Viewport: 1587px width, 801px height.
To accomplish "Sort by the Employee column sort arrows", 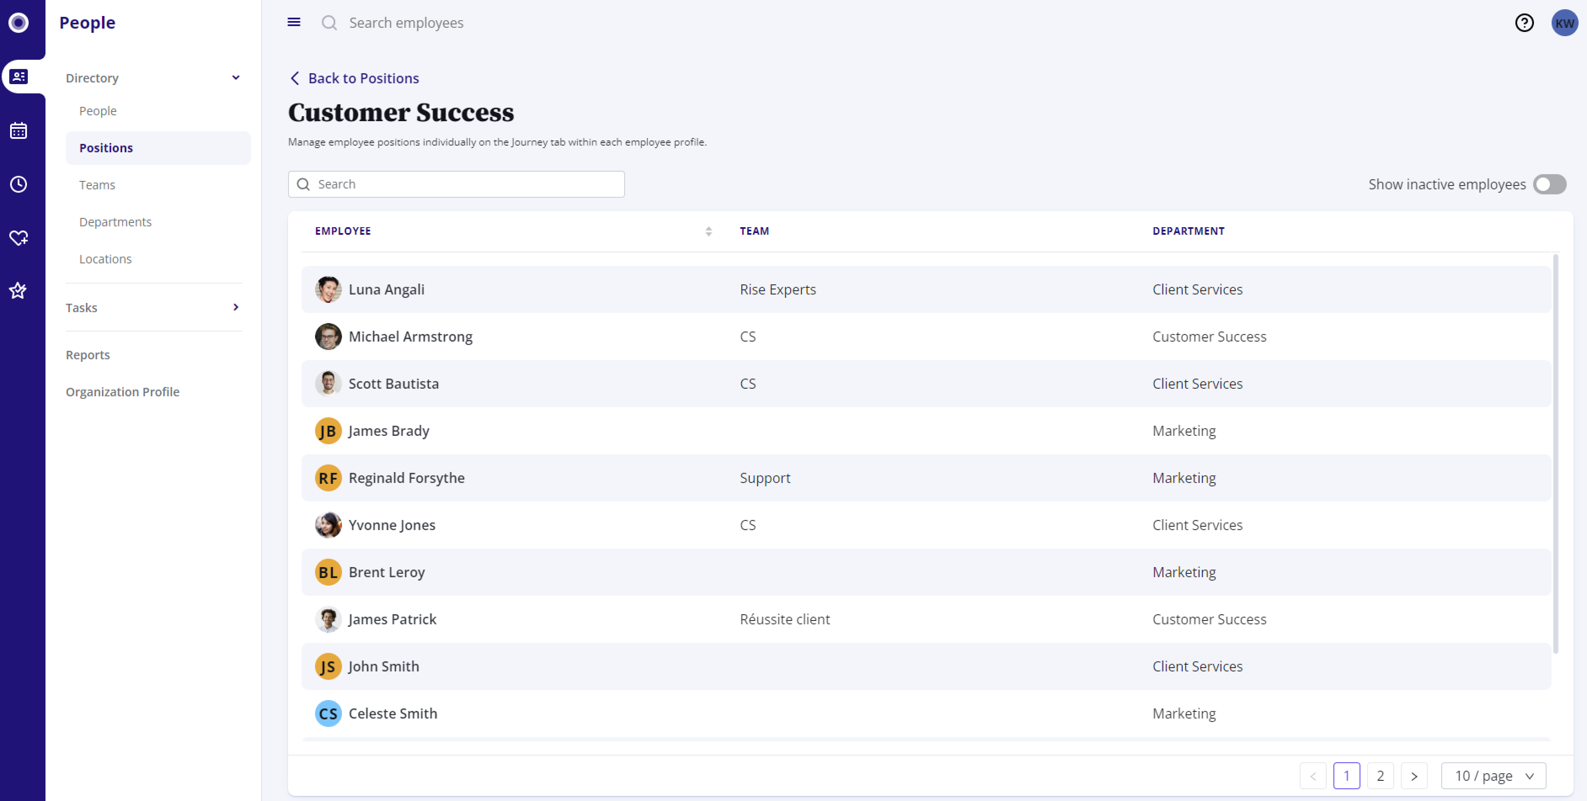I will [x=708, y=231].
